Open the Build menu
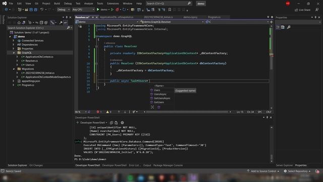Screen dimensions: 323x182 coord(57,4)
